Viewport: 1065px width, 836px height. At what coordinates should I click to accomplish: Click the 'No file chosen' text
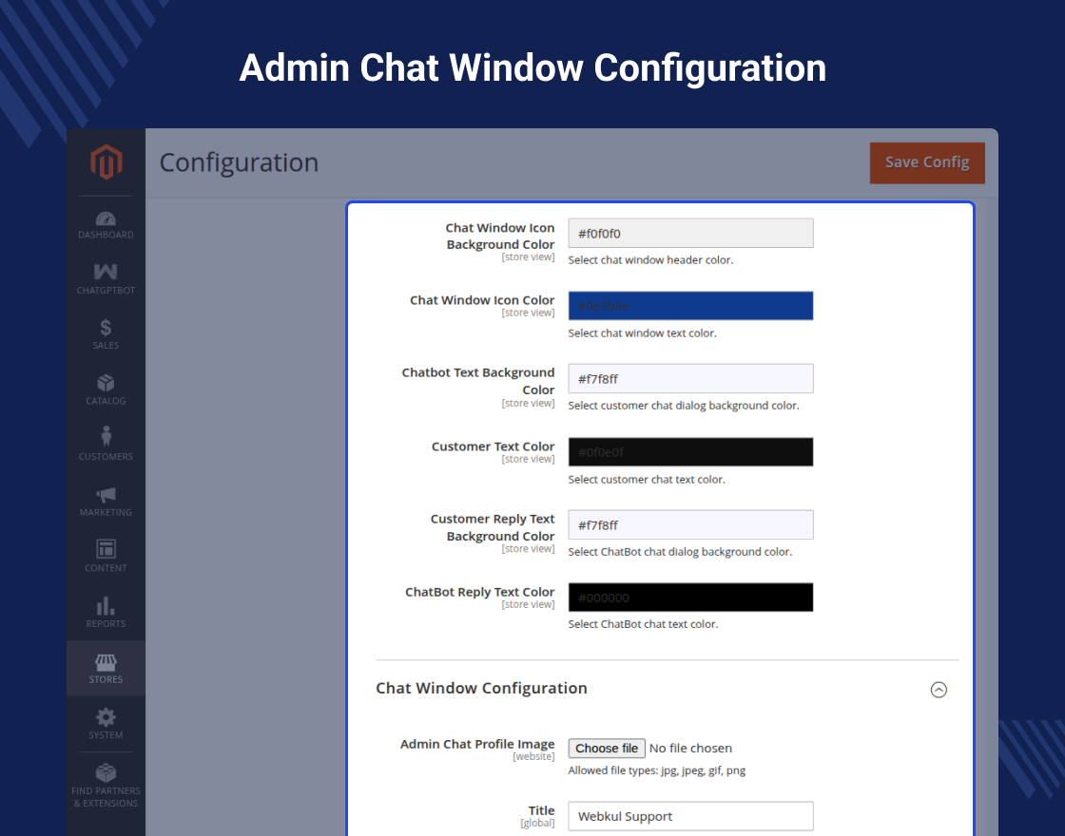point(690,748)
